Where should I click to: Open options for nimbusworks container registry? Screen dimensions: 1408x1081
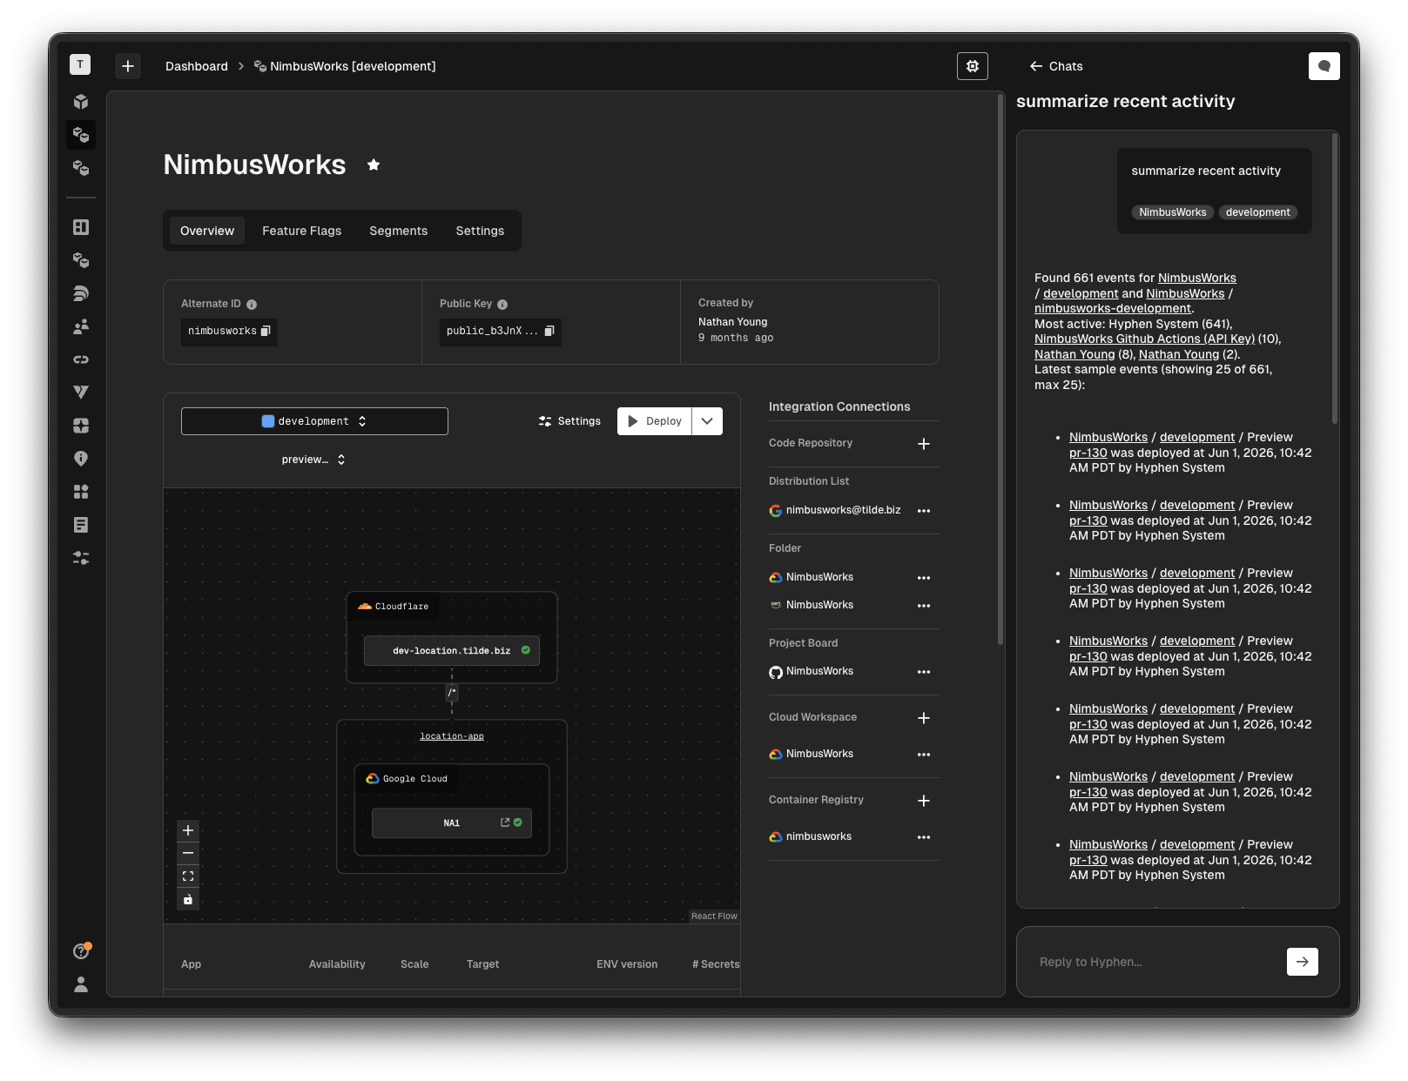pos(924,837)
